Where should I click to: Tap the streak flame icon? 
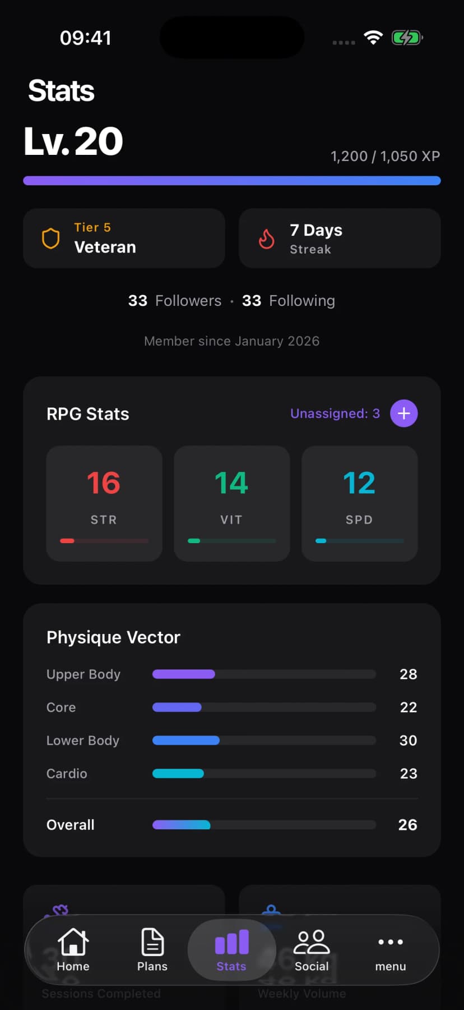click(267, 238)
